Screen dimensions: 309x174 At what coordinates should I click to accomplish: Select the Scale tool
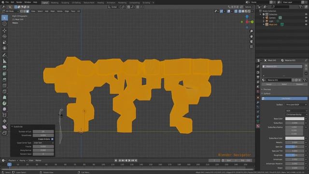4,42
